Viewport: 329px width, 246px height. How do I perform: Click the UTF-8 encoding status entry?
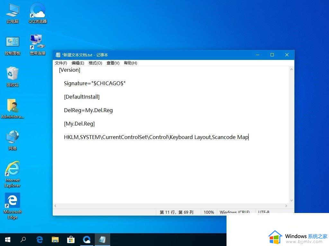(x=264, y=212)
